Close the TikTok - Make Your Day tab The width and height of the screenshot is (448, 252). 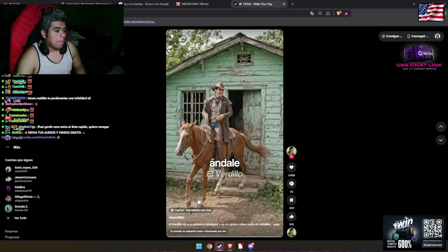click(283, 4)
